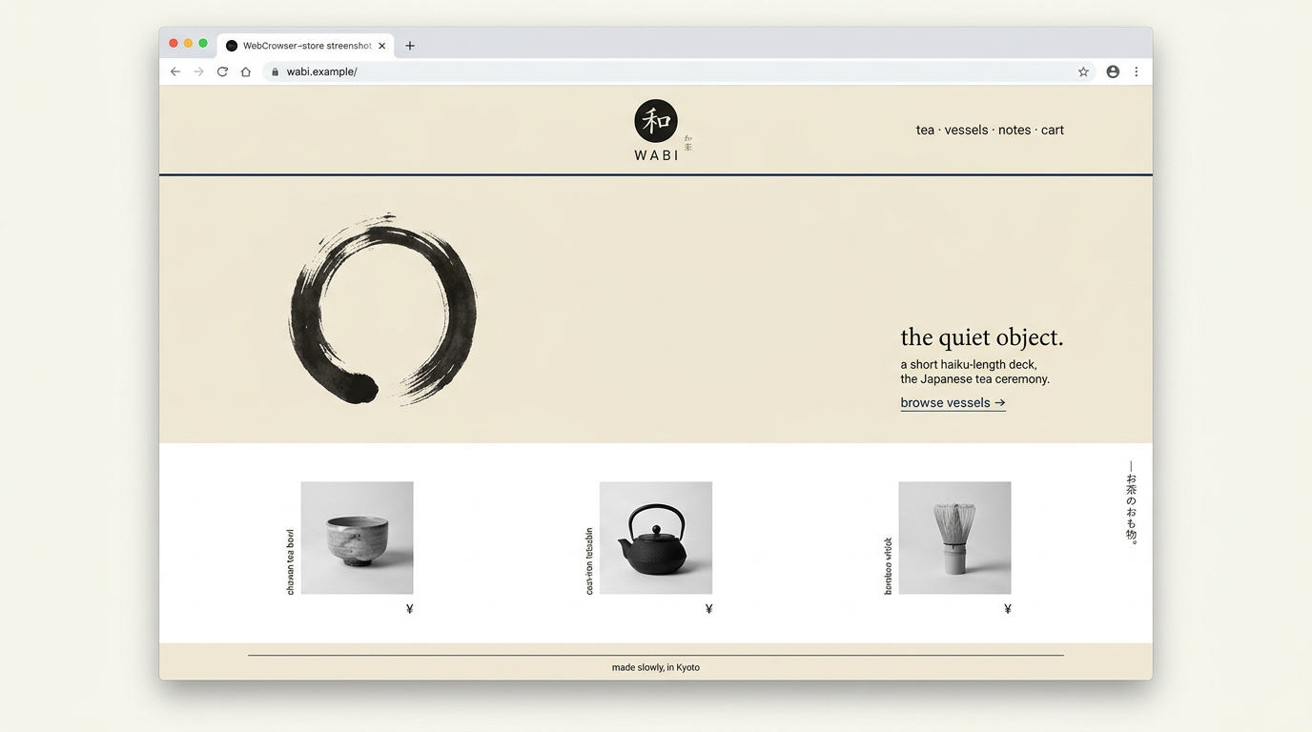Open the tea navigation item

(925, 131)
